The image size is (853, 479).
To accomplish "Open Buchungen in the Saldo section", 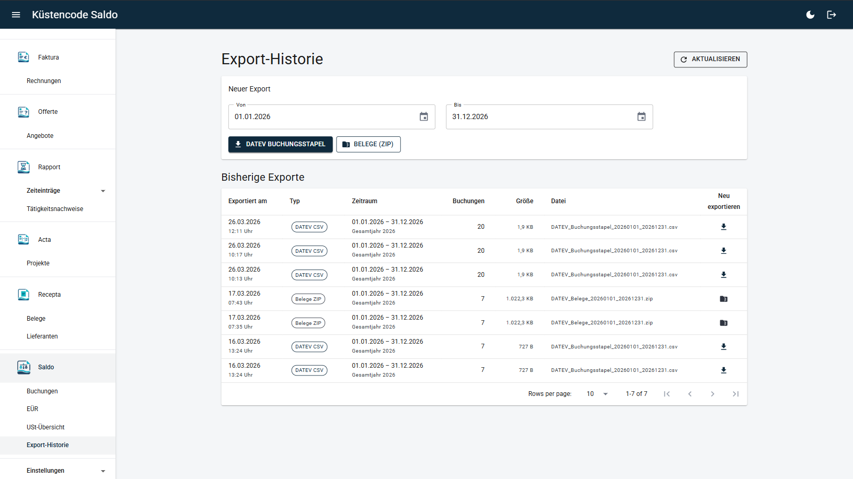I will 42,391.
